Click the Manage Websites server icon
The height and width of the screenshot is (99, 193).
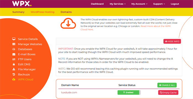coord(14,44)
